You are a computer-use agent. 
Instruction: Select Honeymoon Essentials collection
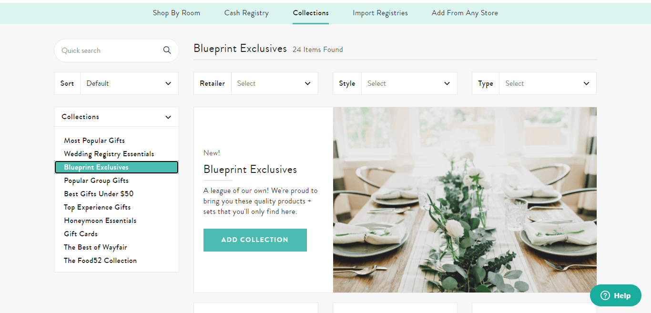tap(100, 221)
